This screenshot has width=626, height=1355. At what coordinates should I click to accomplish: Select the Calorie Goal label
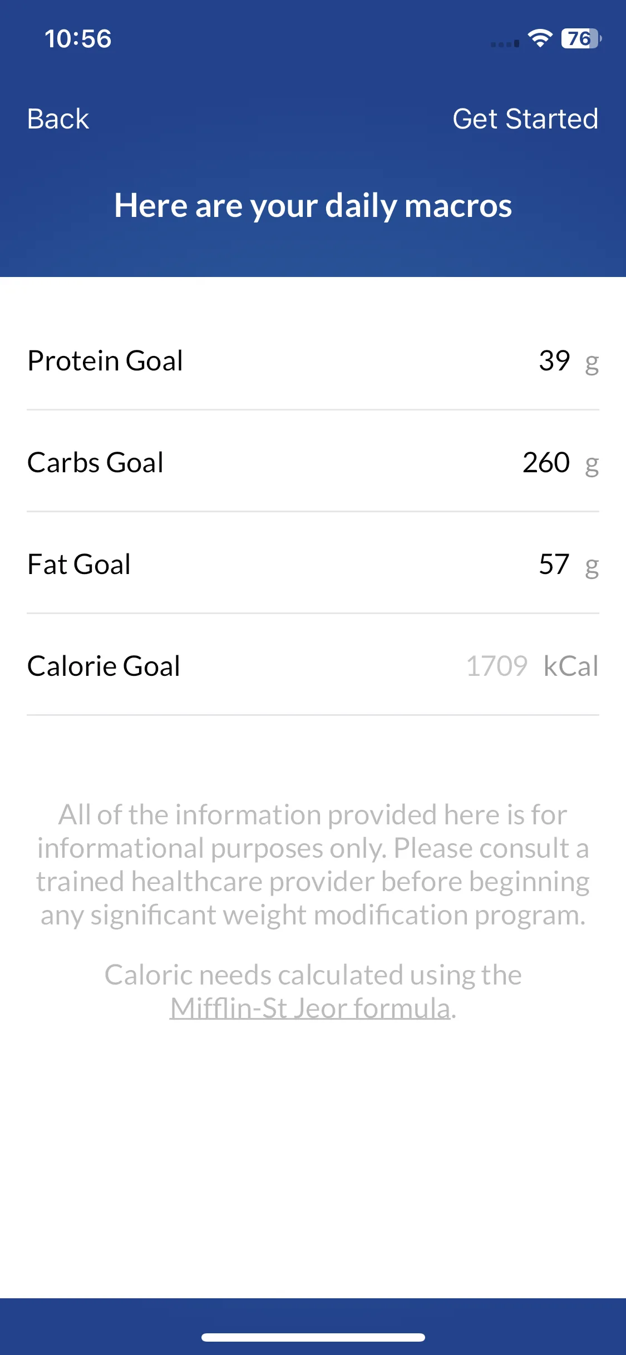tap(103, 666)
